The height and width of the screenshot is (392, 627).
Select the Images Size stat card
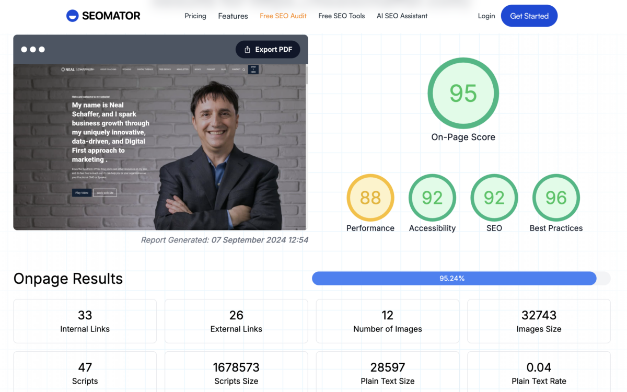point(539,321)
